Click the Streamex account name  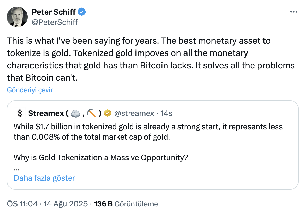pyautogui.click(x=46, y=113)
